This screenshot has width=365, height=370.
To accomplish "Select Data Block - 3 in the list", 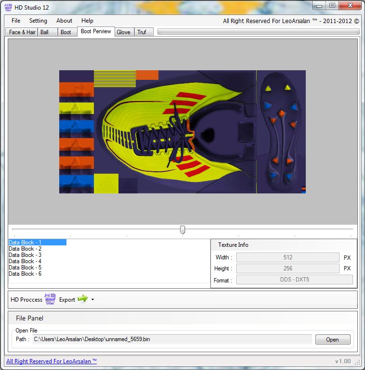I will 25,255.
